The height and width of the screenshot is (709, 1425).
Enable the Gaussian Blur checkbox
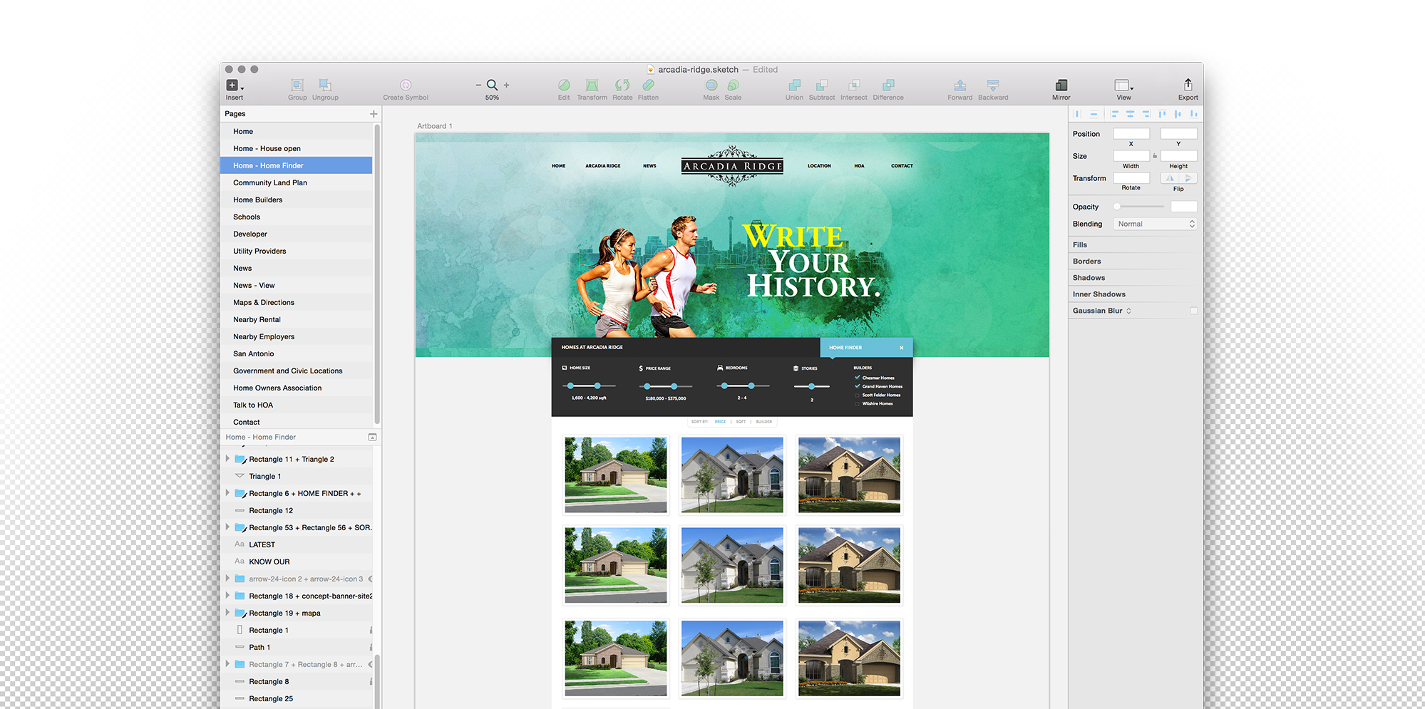coord(1193,311)
